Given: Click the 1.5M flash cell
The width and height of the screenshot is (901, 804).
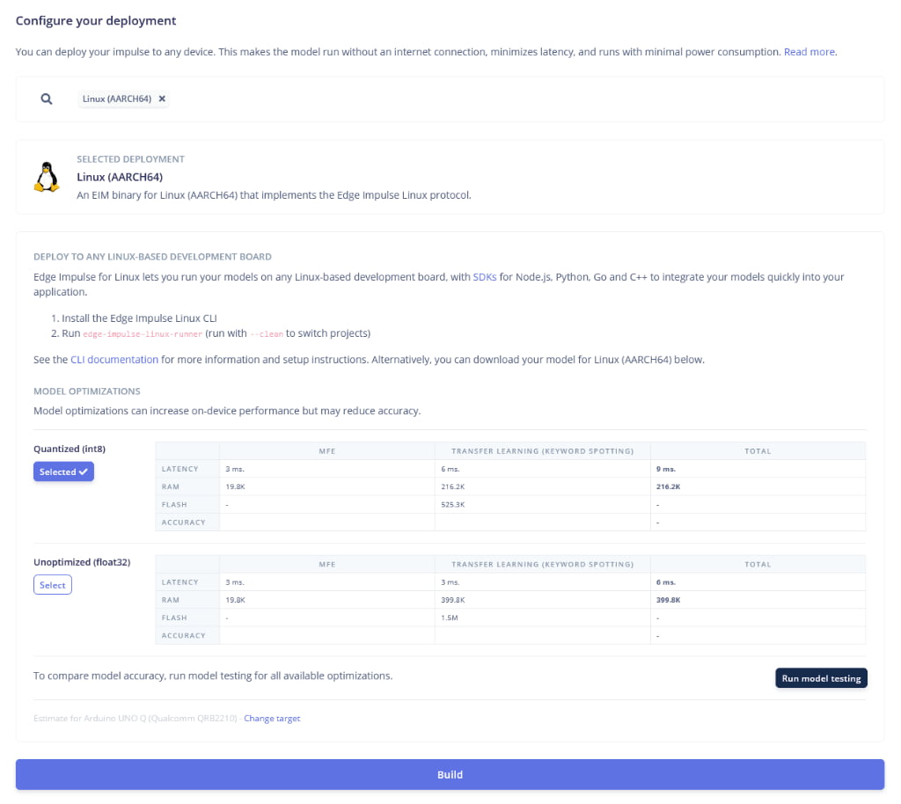Looking at the screenshot, I should pyautogui.click(x=449, y=618).
